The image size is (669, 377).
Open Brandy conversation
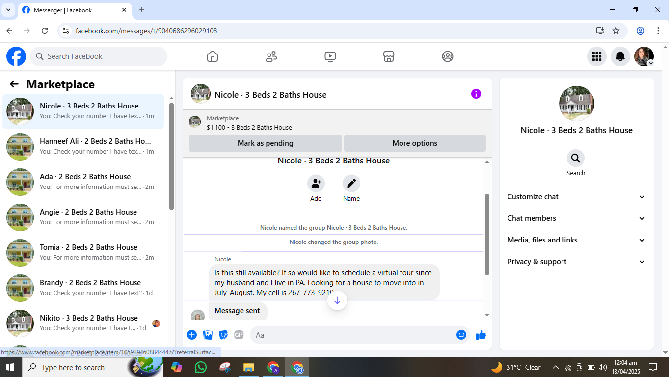point(83,288)
